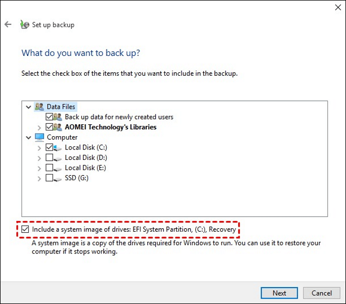
Task: Check the Local Disk (E:) checkbox
Action: [x=49, y=167]
